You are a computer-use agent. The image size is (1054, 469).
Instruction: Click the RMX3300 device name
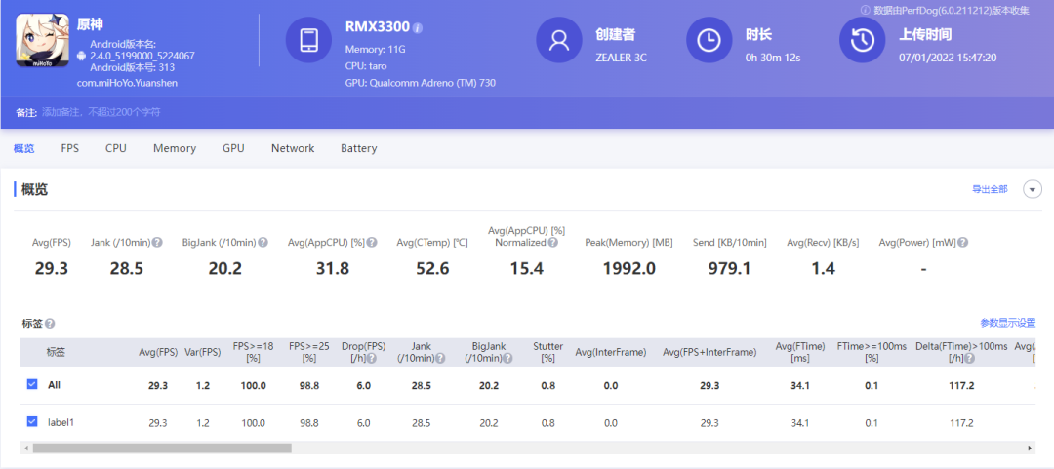point(377,27)
